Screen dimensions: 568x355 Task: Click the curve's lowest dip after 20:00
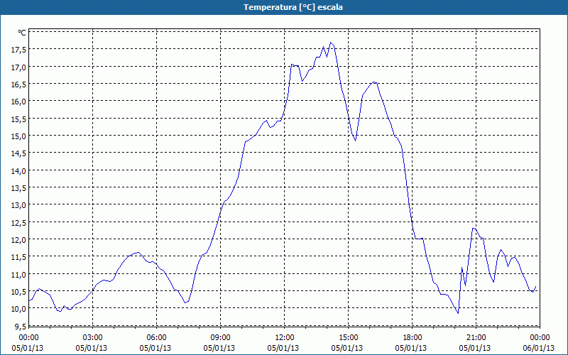click(x=458, y=313)
